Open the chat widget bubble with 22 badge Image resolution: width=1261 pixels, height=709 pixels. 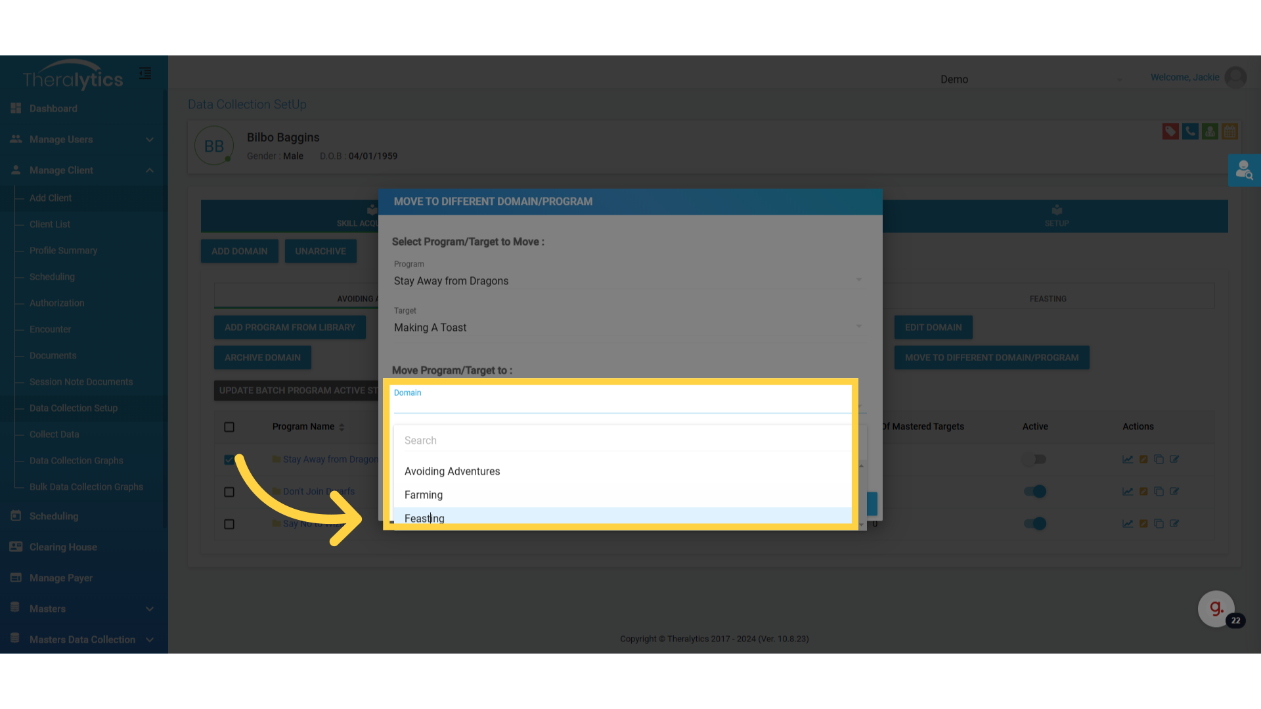pos(1216,609)
